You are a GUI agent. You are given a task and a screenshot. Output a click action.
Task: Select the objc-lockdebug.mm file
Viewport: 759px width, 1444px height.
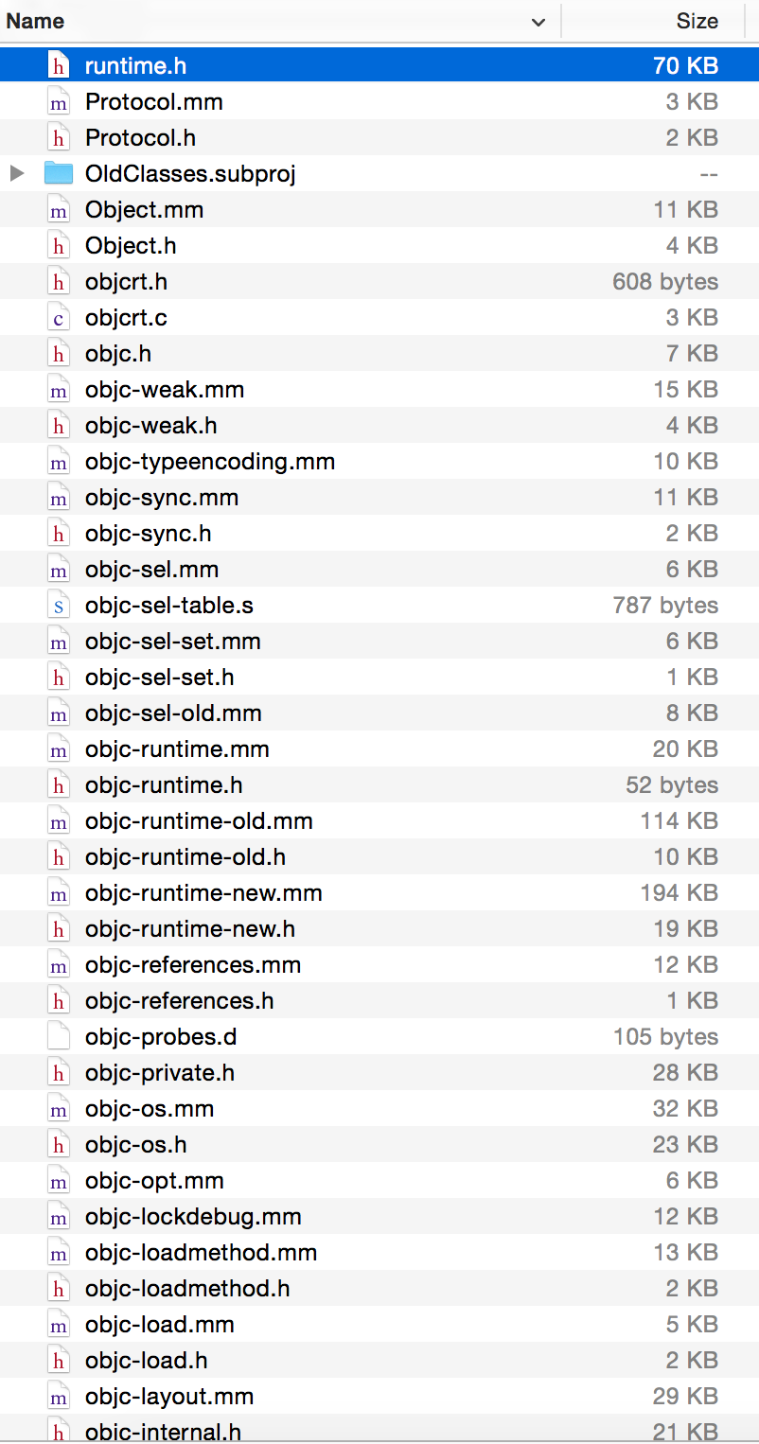coord(193,1217)
